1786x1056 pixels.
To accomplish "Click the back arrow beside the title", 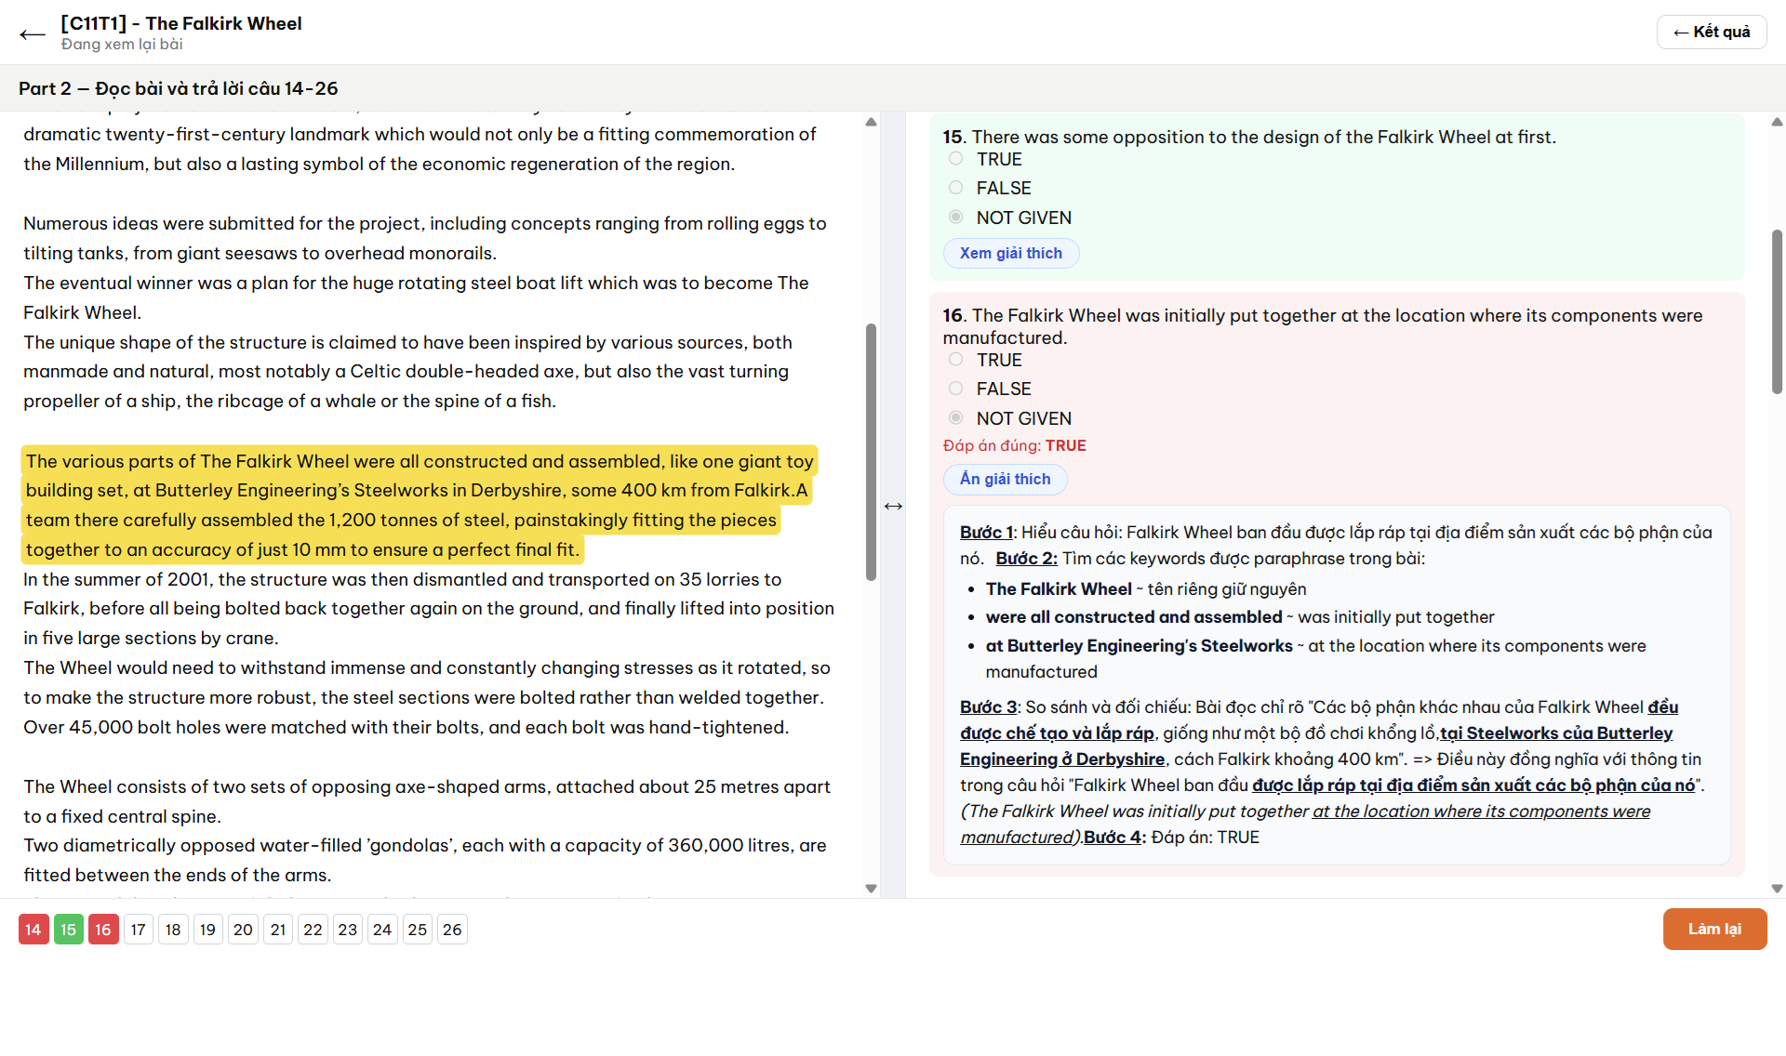I will point(33,34).
